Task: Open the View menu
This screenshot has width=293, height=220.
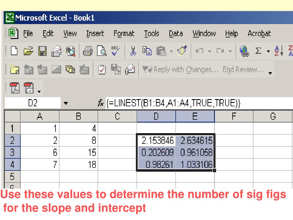Action: [70, 34]
